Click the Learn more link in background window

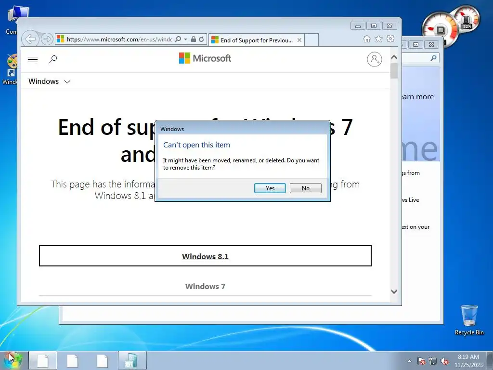[417, 97]
